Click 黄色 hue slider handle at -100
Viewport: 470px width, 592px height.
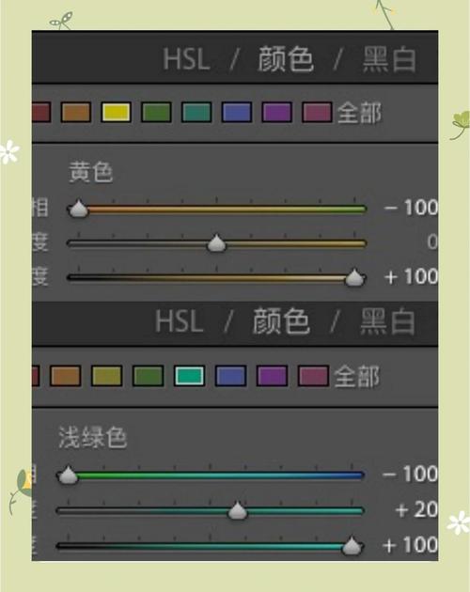(x=78, y=209)
